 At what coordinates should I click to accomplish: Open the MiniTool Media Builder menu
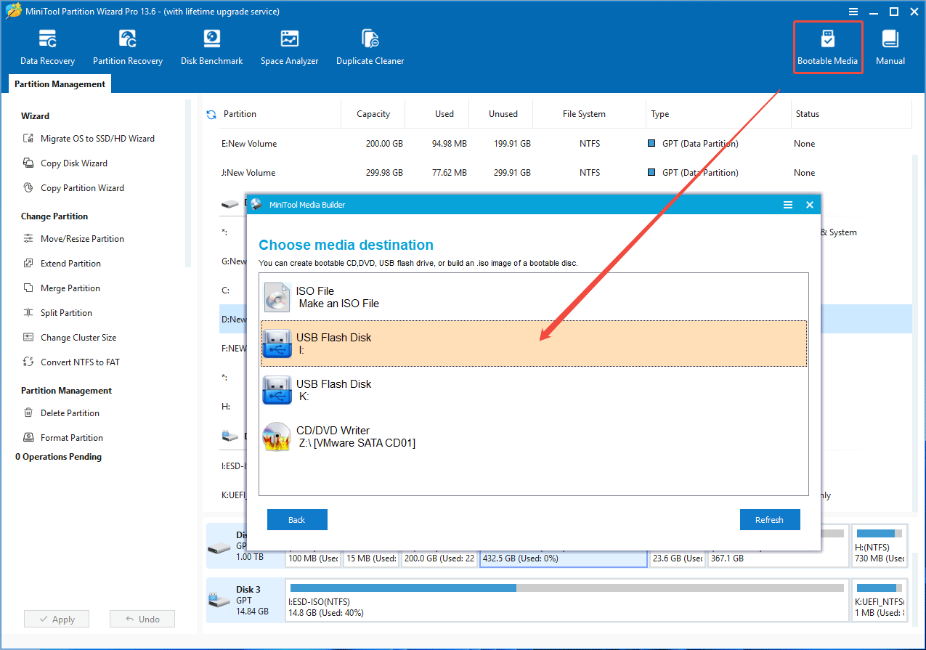coord(788,204)
